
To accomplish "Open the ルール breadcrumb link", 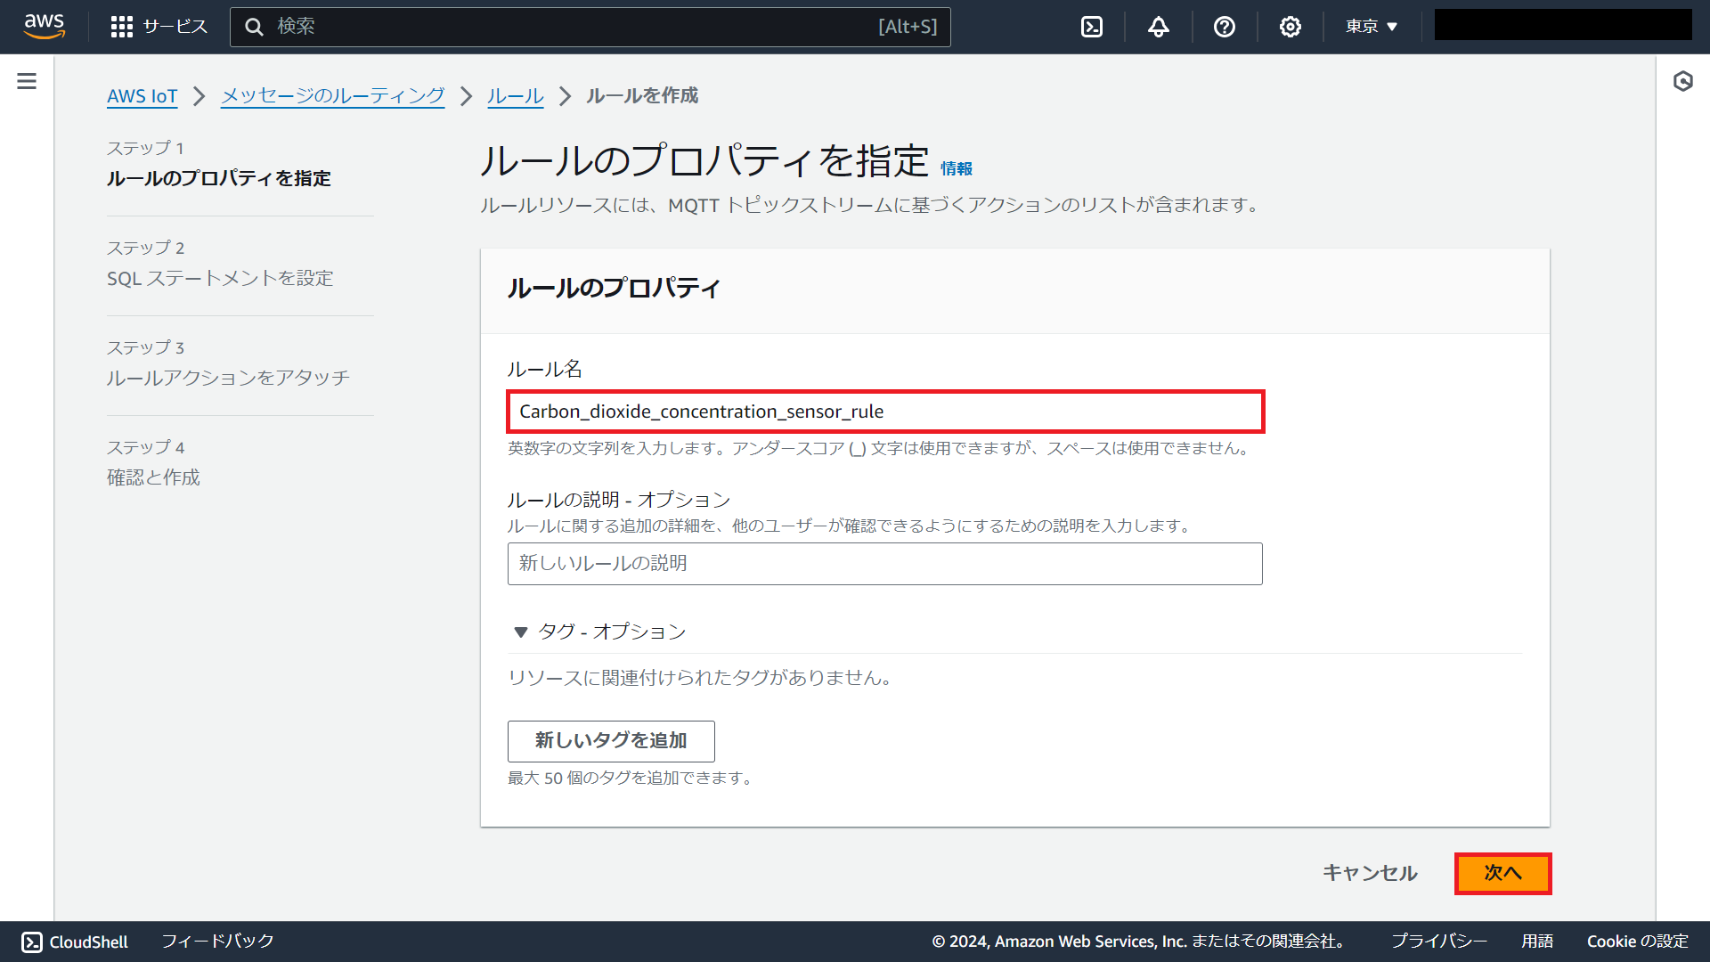I will (x=515, y=95).
